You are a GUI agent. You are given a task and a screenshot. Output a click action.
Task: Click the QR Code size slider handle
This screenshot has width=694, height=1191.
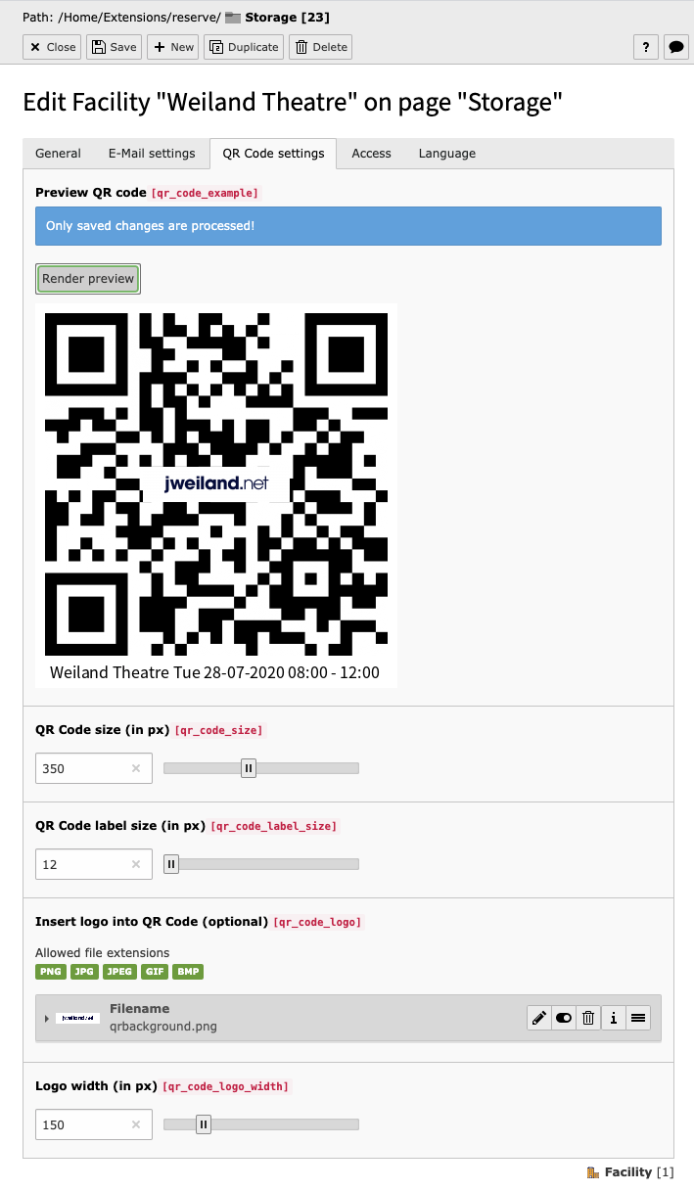point(249,768)
